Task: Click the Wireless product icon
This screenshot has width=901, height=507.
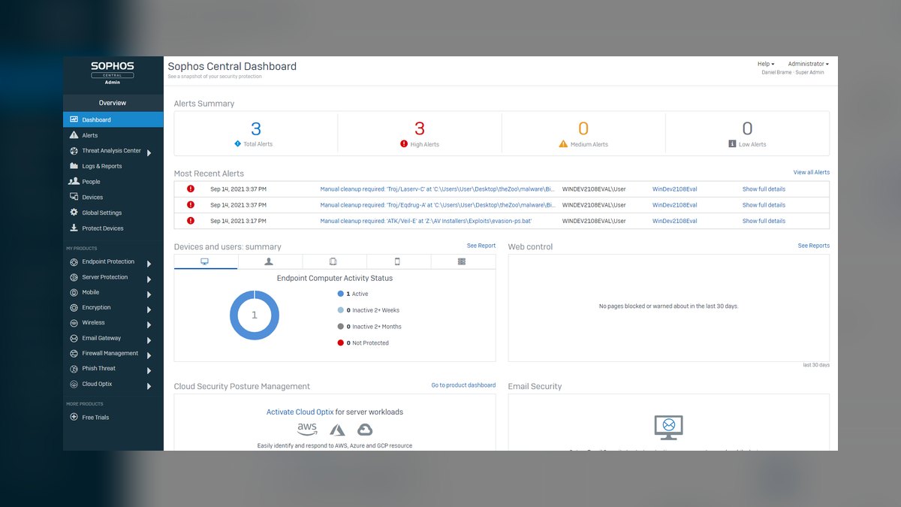Action: click(74, 323)
